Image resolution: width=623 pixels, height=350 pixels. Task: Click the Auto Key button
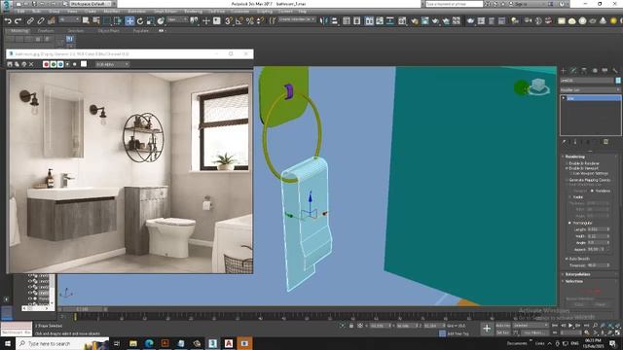point(503,326)
